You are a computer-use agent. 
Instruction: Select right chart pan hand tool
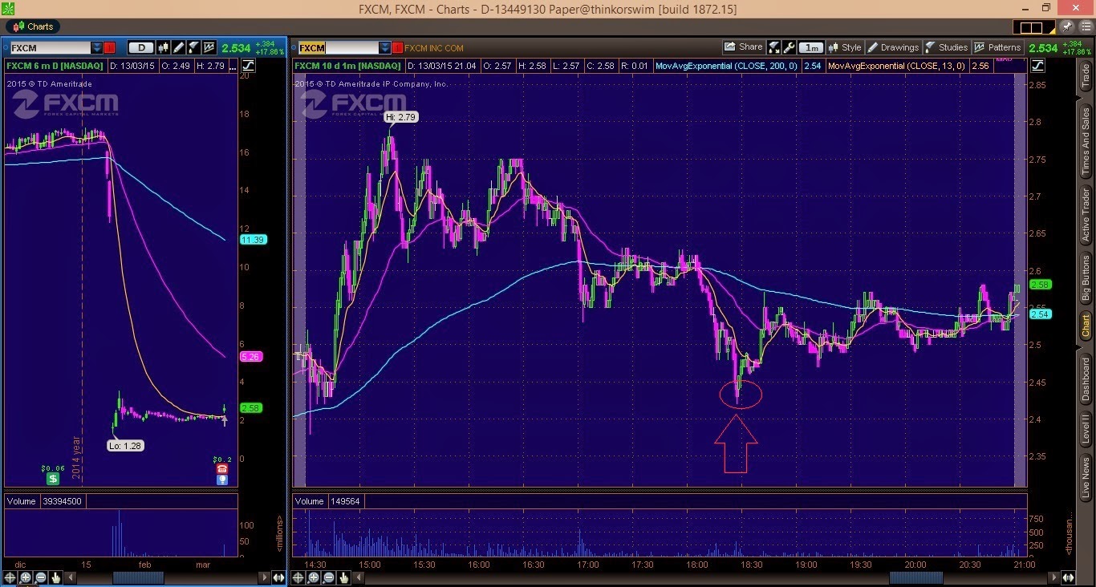[343, 577]
